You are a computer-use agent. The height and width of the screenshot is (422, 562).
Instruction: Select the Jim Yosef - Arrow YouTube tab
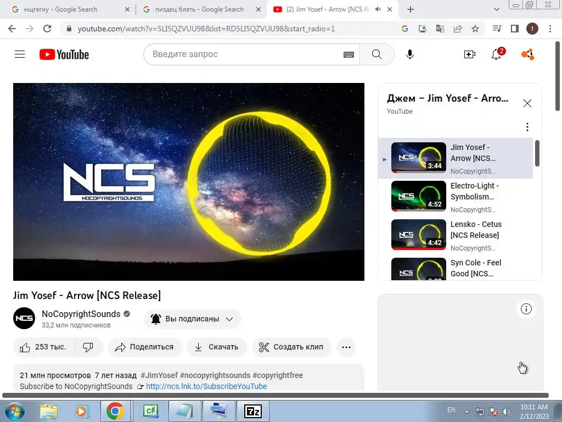pyautogui.click(x=327, y=9)
